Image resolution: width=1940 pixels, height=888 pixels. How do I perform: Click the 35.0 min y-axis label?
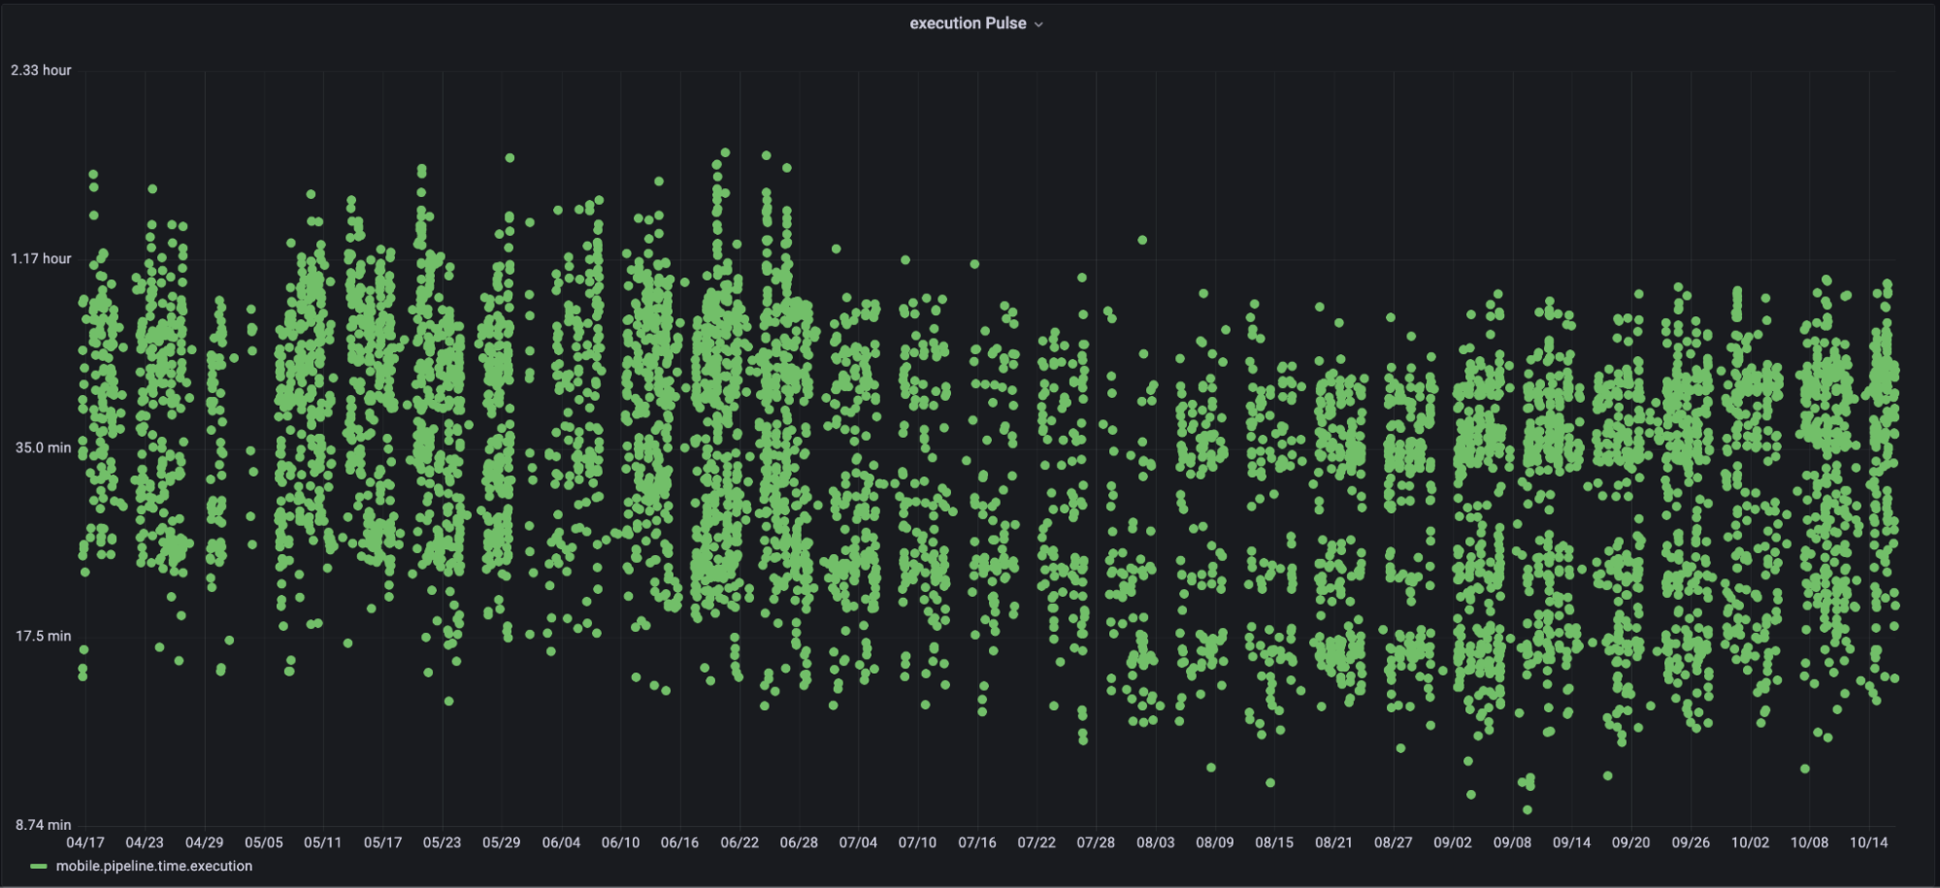point(43,447)
